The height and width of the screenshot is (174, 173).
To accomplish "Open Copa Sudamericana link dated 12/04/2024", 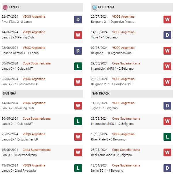I will click(126, 165).
